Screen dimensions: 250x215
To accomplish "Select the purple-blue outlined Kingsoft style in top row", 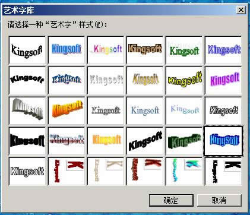I will 223,50.
